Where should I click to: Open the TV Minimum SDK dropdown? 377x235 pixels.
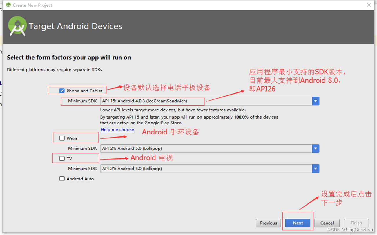(x=210, y=169)
